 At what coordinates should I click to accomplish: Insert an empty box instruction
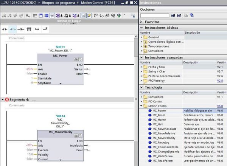click(x=29, y=29)
